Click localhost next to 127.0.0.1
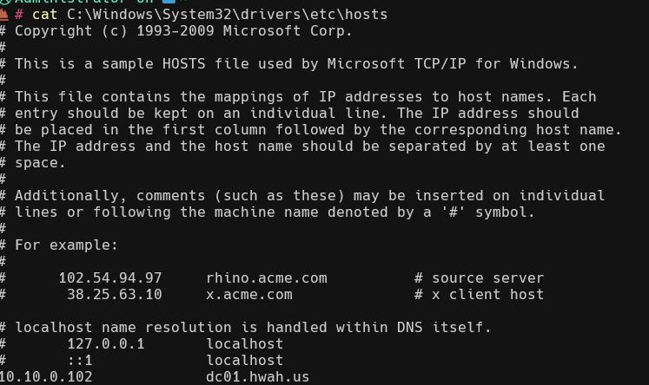 pyautogui.click(x=244, y=344)
